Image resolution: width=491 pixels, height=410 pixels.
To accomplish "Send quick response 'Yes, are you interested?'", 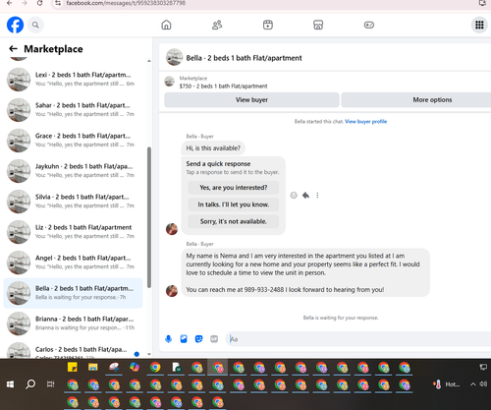I will (x=234, y=188).
